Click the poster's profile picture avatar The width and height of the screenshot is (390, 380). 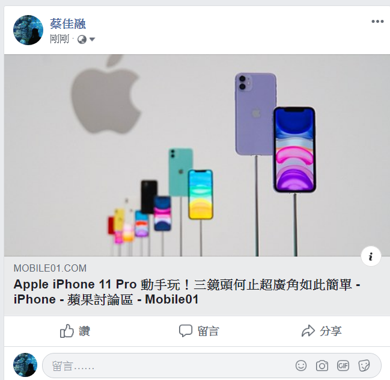[28, 30]
